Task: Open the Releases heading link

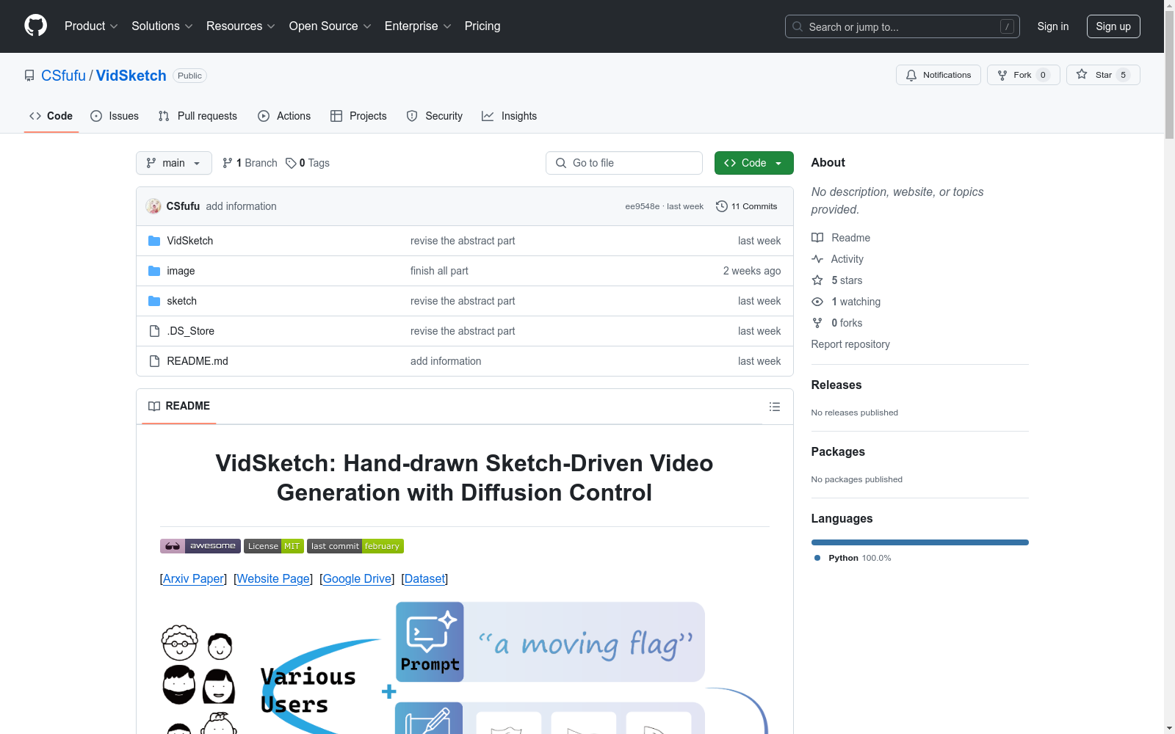Action: coord(836,385)
